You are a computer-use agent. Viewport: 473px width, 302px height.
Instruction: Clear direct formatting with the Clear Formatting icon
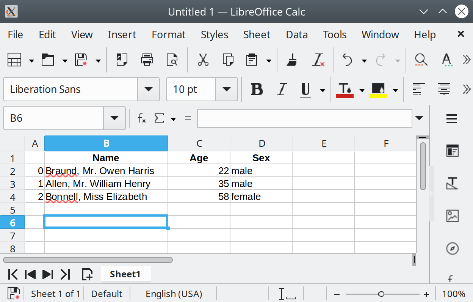pos(319,60)
